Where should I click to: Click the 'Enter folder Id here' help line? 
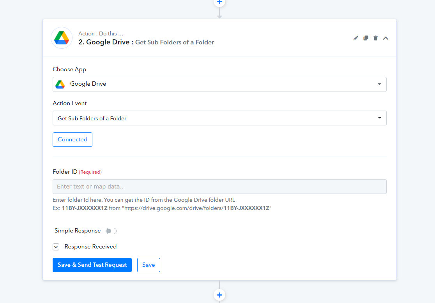(144, 200)
